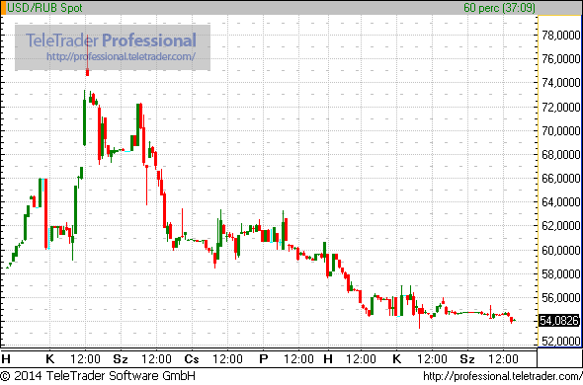Select the 12:00 label between Cs and P

click(227, 359)
